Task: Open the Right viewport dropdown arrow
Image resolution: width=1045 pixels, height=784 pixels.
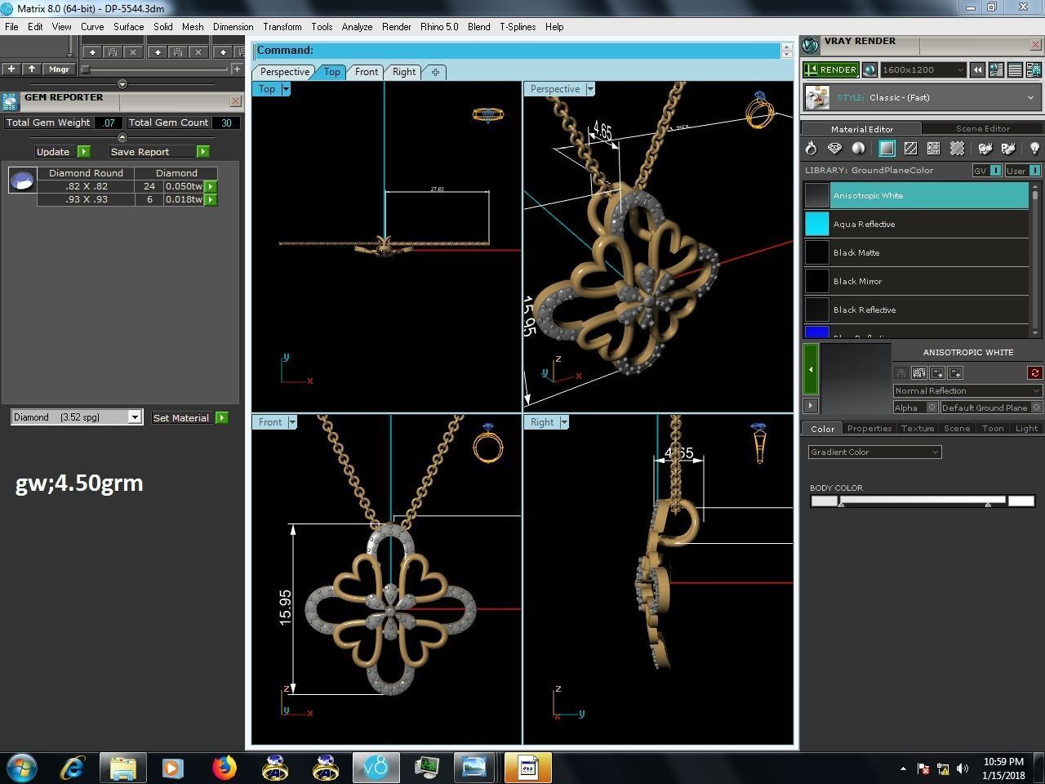Action: pyautogui.click(x=564, y=422)
